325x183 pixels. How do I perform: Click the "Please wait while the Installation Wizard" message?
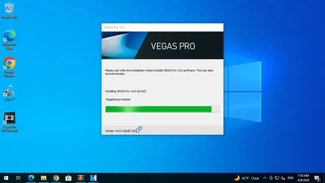[159, 72]
